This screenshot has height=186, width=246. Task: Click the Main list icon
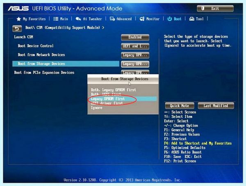click(56, 19)
